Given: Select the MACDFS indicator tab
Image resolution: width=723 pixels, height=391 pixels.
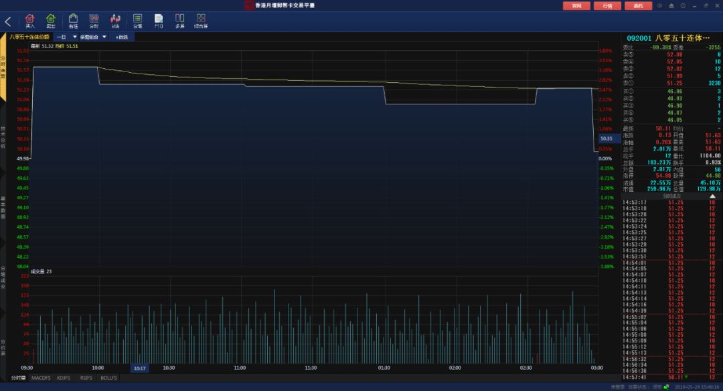Looking at the screenshot, I should click(41, 378).
